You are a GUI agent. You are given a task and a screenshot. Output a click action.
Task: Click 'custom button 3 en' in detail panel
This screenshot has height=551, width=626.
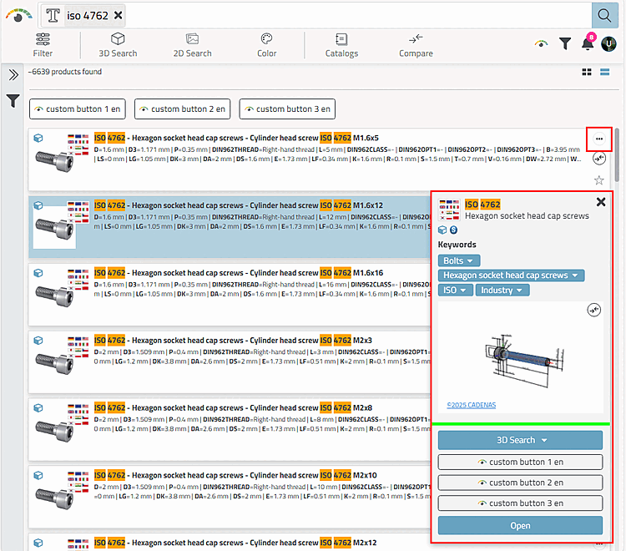[520, 503]
